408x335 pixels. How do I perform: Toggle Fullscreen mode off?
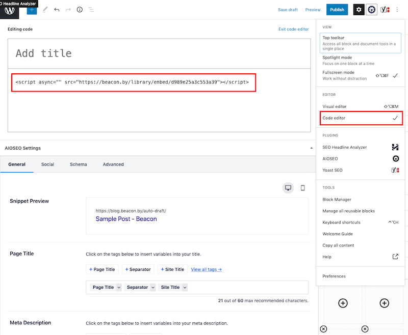pyautogui.click(x=361, y=75)
